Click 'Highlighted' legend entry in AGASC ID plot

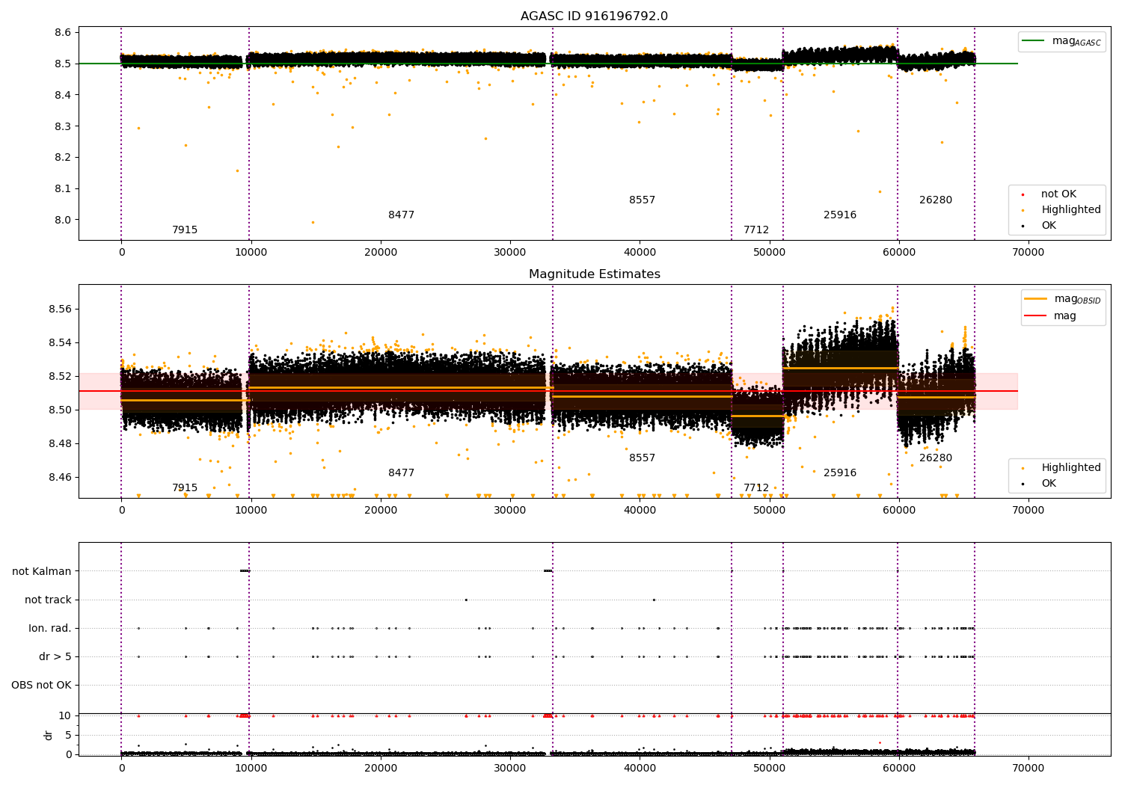point(1061,210)
